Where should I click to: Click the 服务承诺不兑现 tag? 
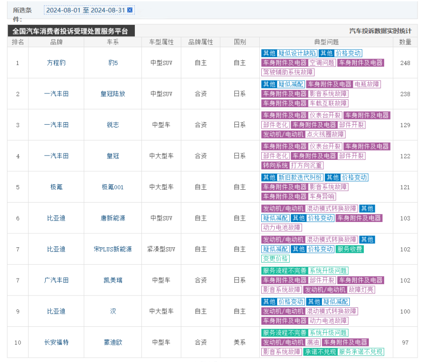[x=361, y=352]
